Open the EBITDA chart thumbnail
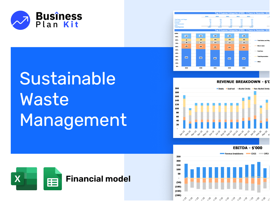The width and height of the screenshot is (270, 201). pos(222,172)
